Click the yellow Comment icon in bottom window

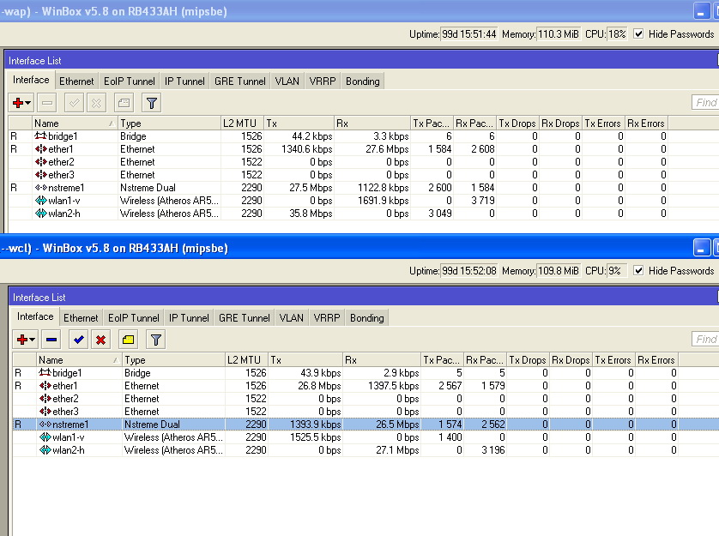(129, 340)
